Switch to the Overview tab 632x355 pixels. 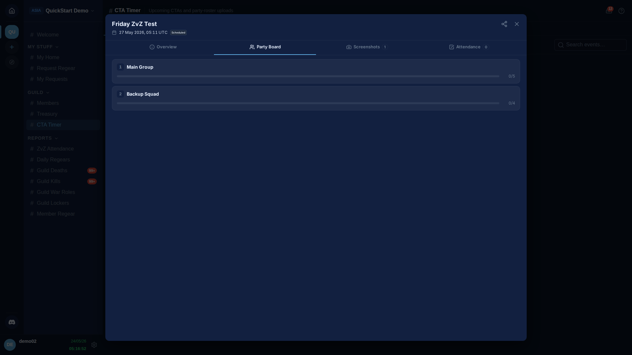pos(163,47)
